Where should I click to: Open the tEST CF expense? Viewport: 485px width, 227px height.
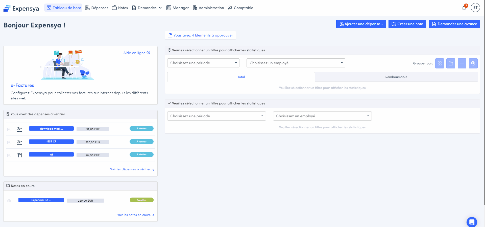point(51,142)
